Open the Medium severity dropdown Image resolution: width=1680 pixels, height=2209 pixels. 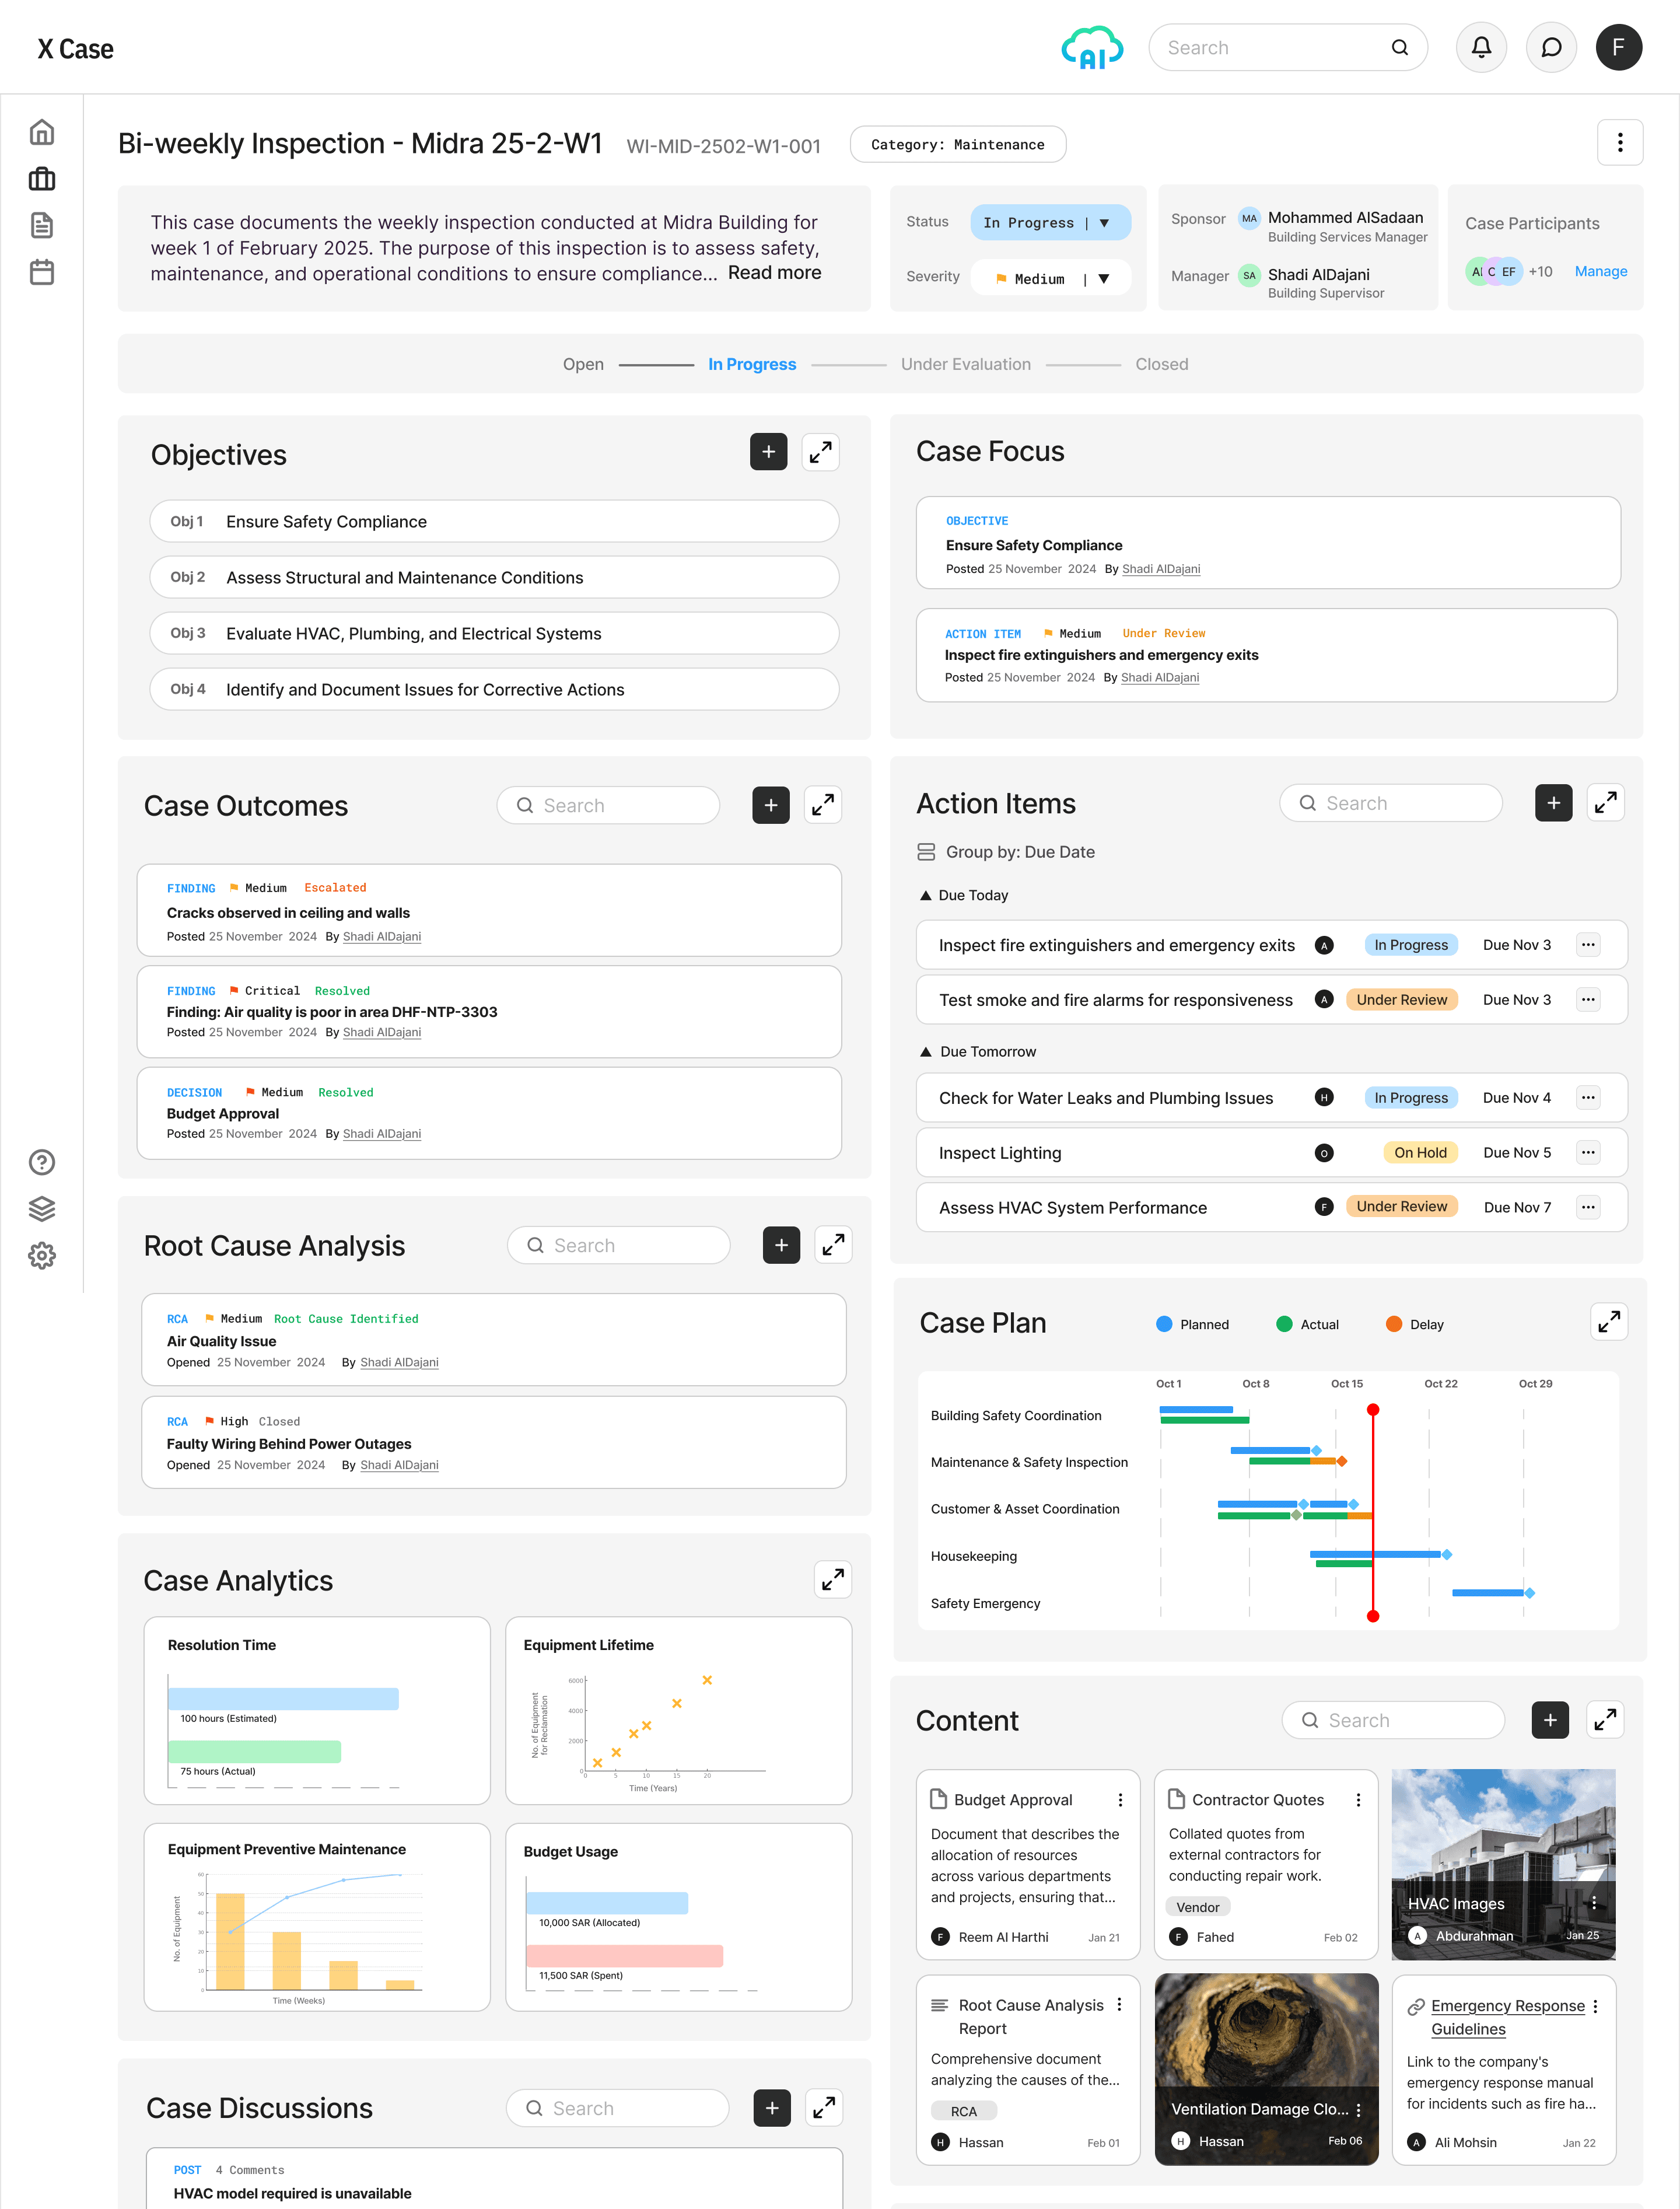click(x=1051, y=278)
